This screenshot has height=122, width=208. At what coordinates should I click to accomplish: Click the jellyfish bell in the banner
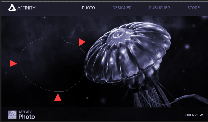tap(127, 53)
